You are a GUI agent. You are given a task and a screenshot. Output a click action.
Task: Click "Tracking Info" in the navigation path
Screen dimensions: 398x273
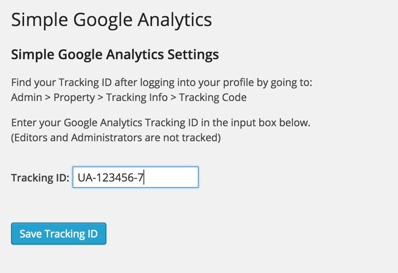137,97
